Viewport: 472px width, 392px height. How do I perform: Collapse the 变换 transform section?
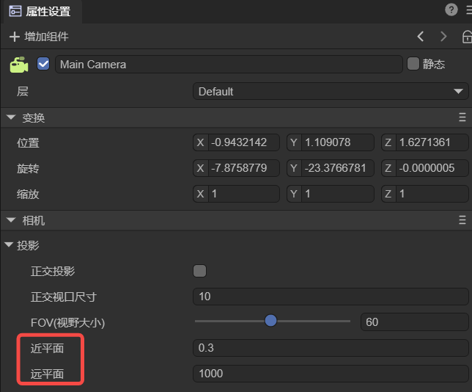click(11, 117)
